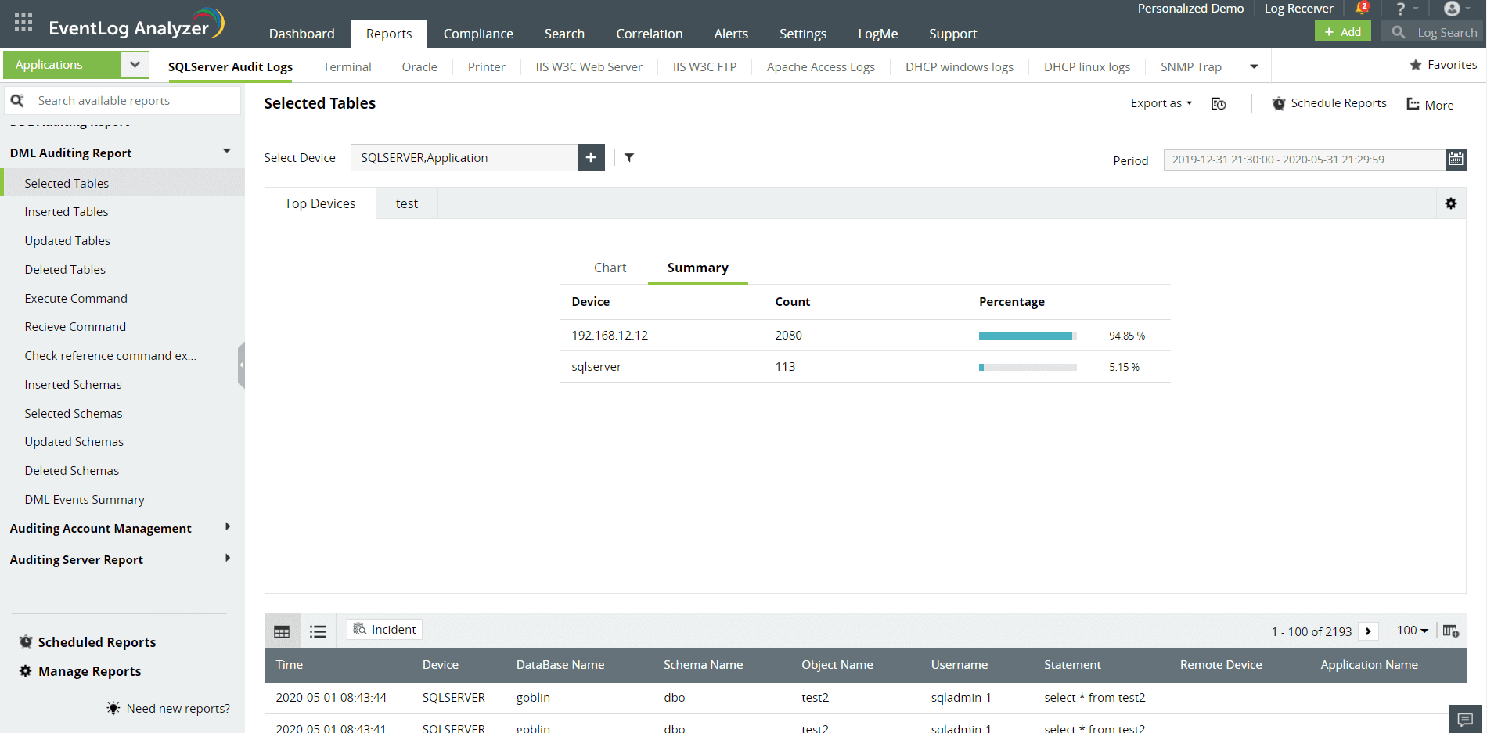1487x733 pixels.
Task: Collapse the left sidebar panel handle
Action: pos(241,365)
